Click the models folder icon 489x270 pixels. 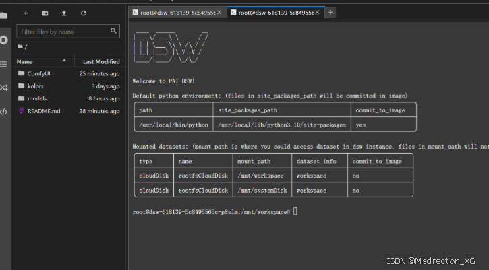pos(21,98)
